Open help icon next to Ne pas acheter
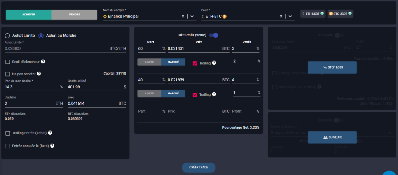The height and width of the screenshot is (175, 398). tap(39, 74)
